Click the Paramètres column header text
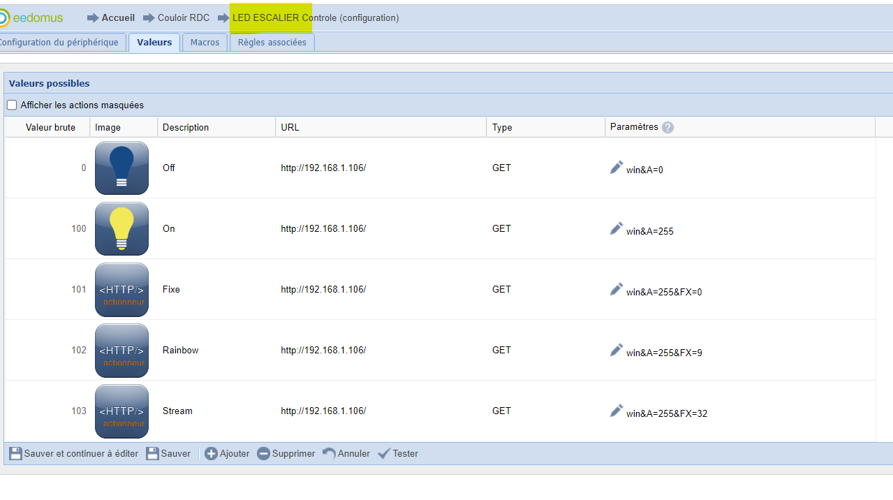Image resolution: width=893 pixels, height=500 pixels. [634, 127]
